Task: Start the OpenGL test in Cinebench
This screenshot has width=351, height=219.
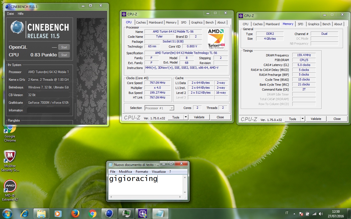Action: [x=64, y=47]
